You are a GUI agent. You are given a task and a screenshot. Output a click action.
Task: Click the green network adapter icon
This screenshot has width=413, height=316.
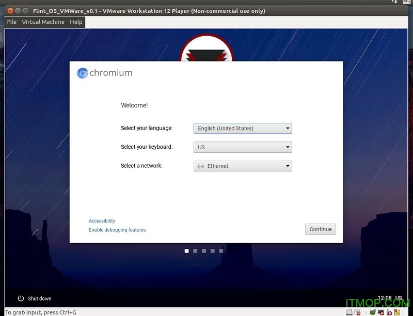click(x=373, y=312)
